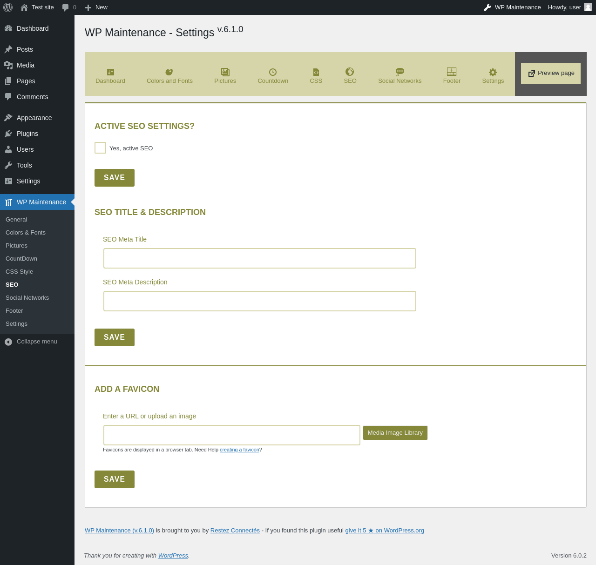Click the SEO globe icon in plugin nav

[x=350, y=72]
